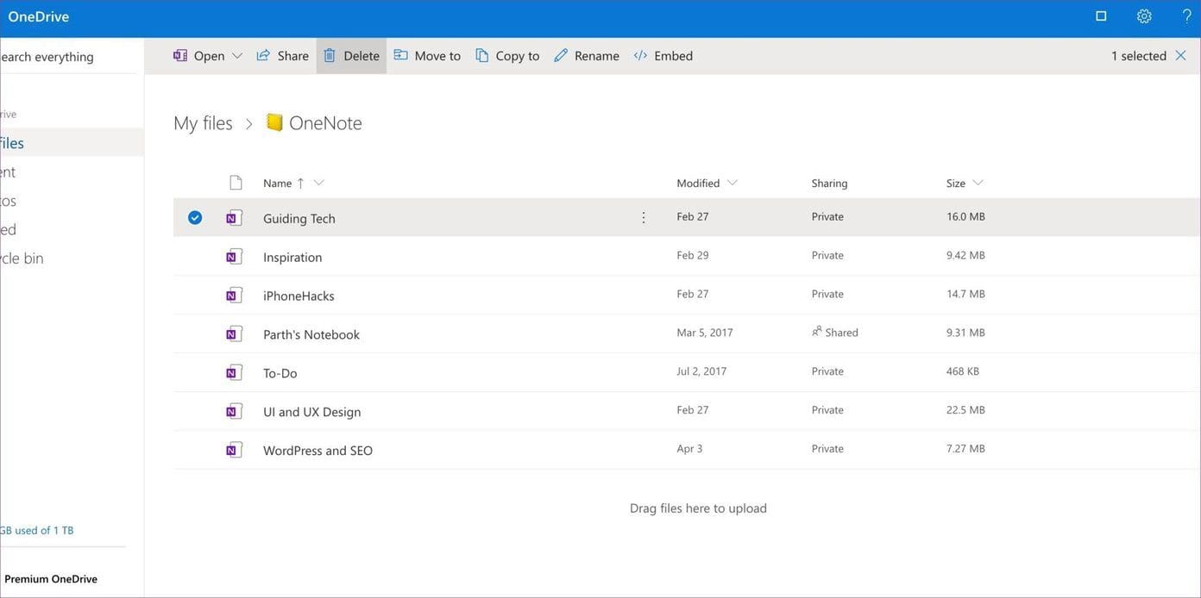Open UI and UX Design notebook
Screen dimensions: 1201x598
312,412
